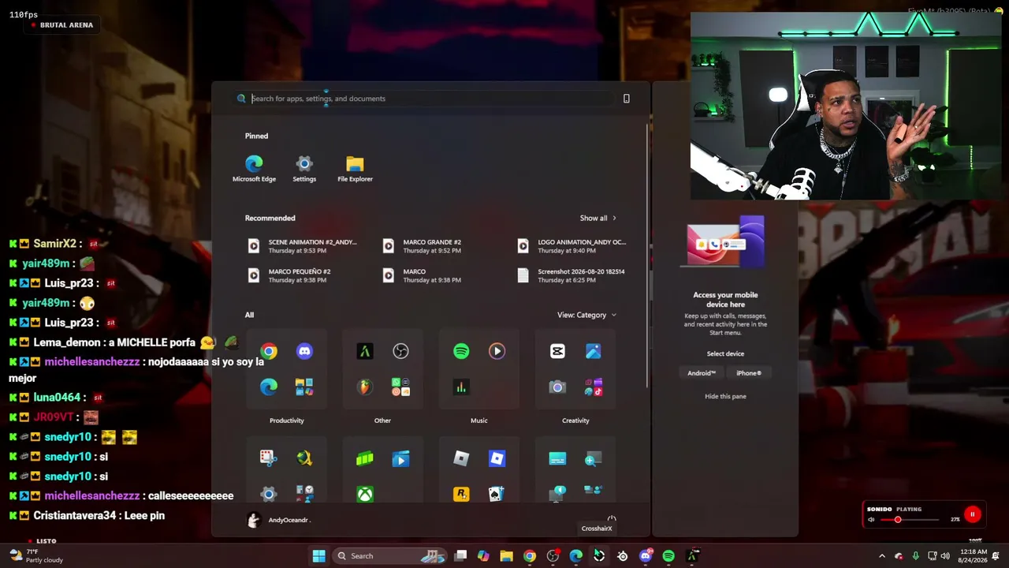Launch Google Chrome from the Productivity group
This screenshot has width=1009, height=568.
coord(269,351)
